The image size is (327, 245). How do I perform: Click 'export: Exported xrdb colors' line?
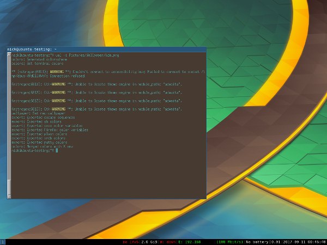click(x=39, y=138)
